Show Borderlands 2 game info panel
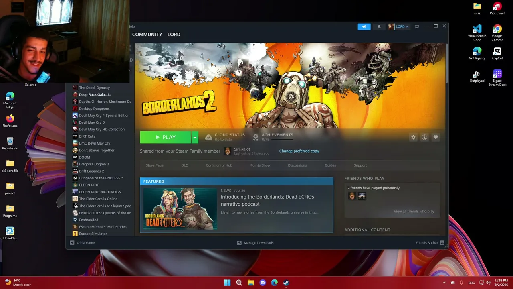Image resolution: width=513 pixels, height=289 pixels. click(424, 137)
